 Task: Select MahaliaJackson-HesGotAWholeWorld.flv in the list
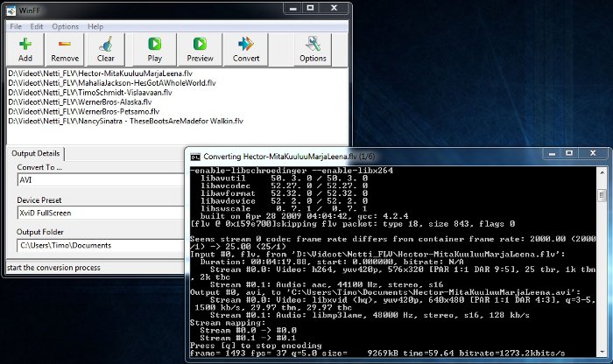(112, 83)
